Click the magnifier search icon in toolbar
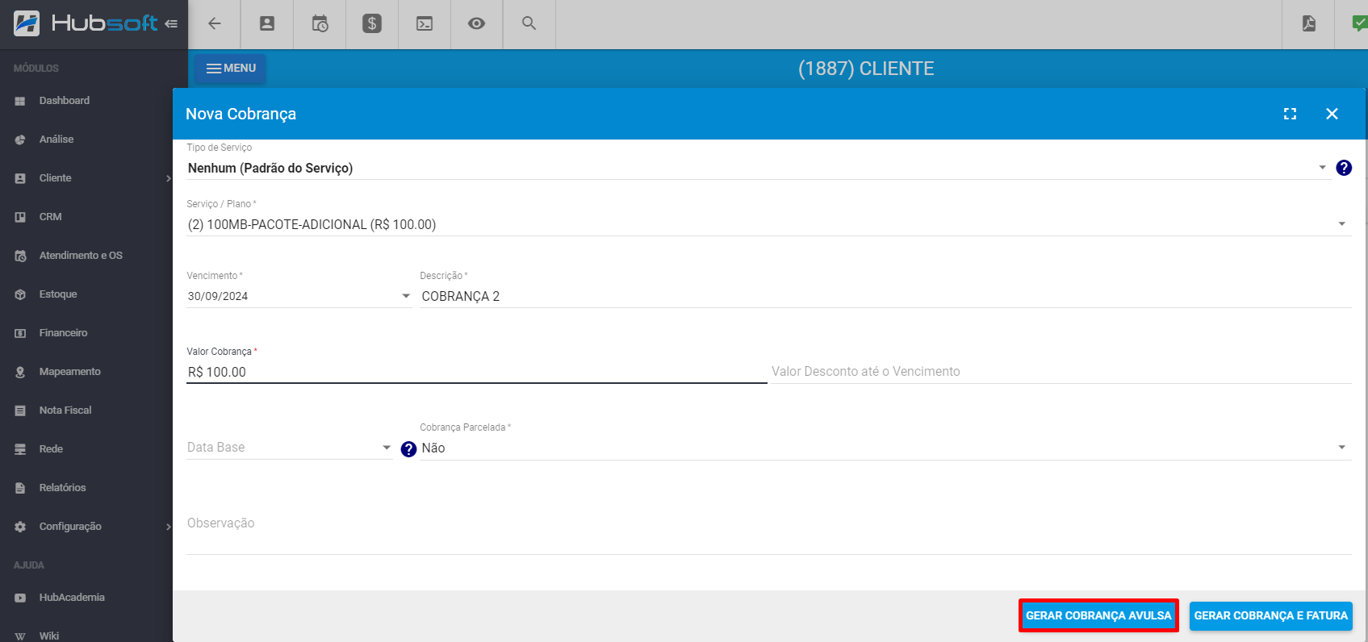The image size is (1368, 642). point(529,23)
